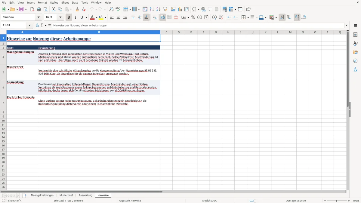Expand conditional formatting dropdown arrow
The width and height of the screenshot is (361, 203).
pos(276,17)
